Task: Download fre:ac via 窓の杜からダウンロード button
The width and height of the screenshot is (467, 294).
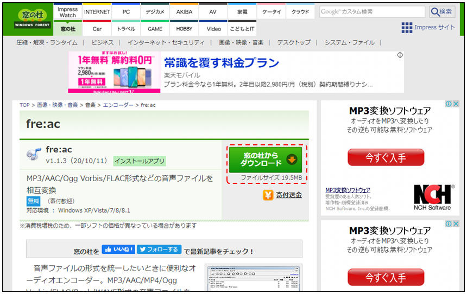Action: 266,159
